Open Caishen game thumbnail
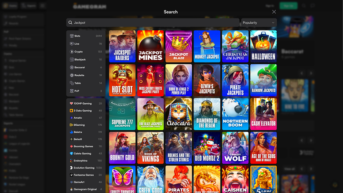Screen dimensions: 343x193 (x=235, y=179)
